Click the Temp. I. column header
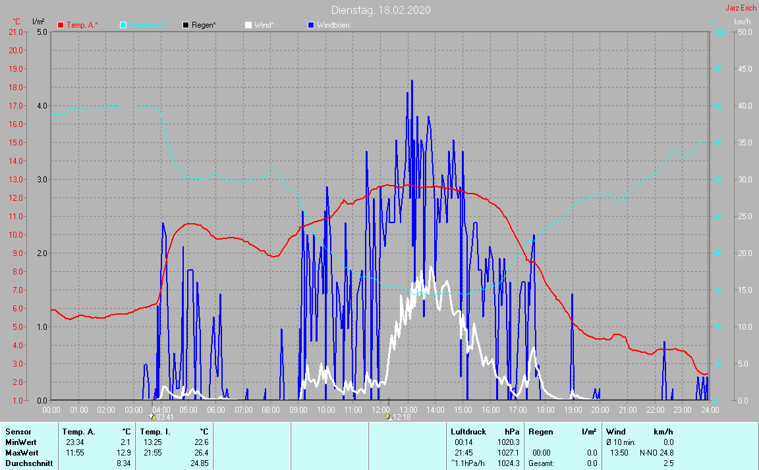The width and height of the screenshot is (759, 470). click(155, 432)
